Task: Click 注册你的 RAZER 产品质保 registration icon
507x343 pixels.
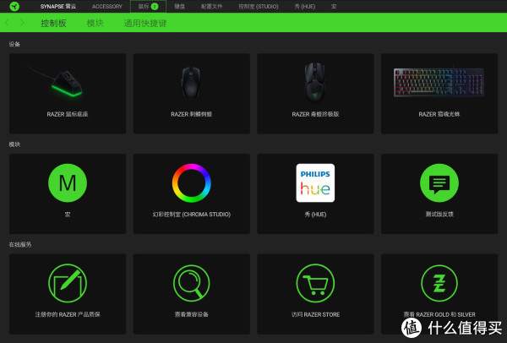Action: 68,283
